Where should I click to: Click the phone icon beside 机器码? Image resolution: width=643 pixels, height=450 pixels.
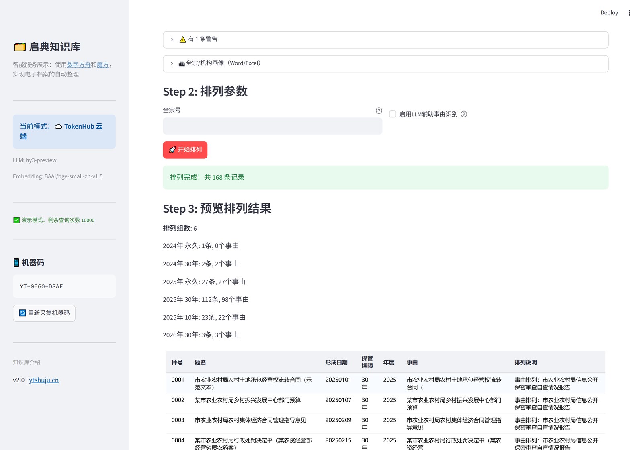click(x=16, y=263)
